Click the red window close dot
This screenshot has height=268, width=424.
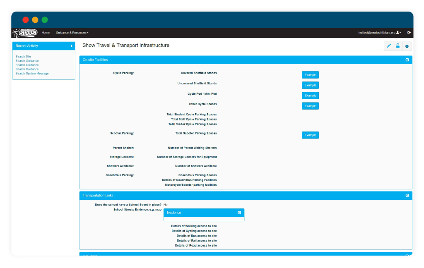click(x=26, y=20)
